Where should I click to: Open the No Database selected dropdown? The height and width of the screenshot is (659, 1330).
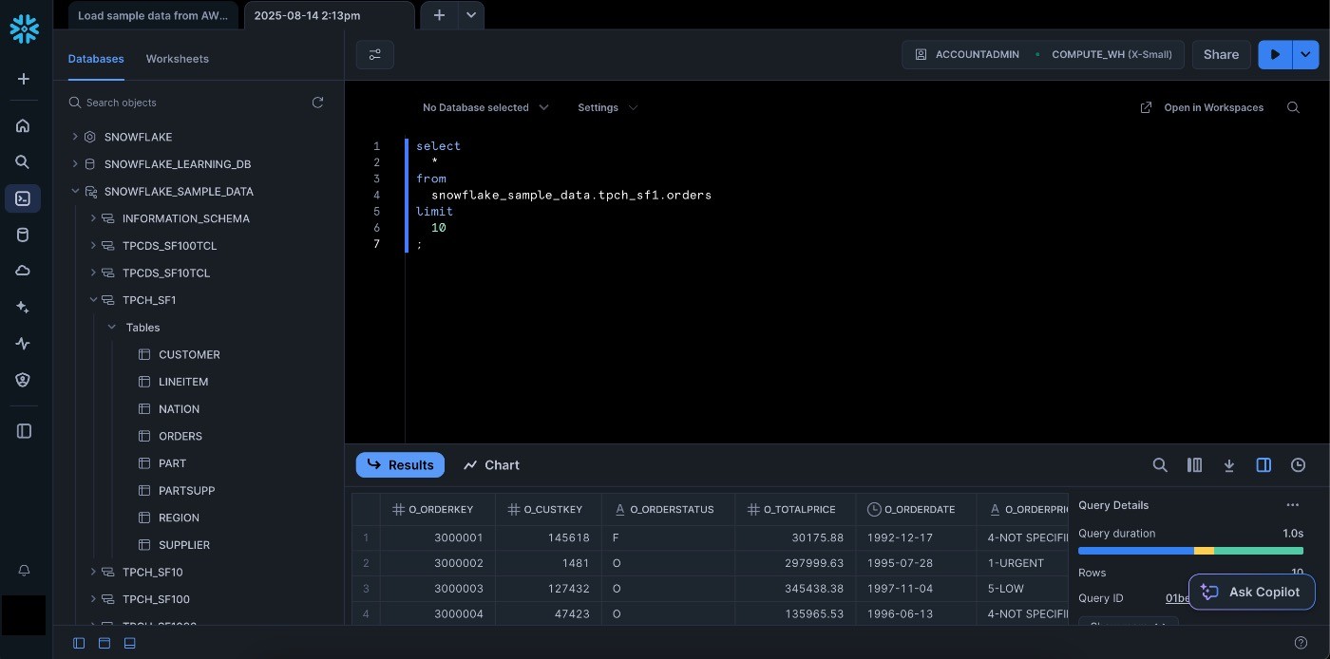click(485, 107)
